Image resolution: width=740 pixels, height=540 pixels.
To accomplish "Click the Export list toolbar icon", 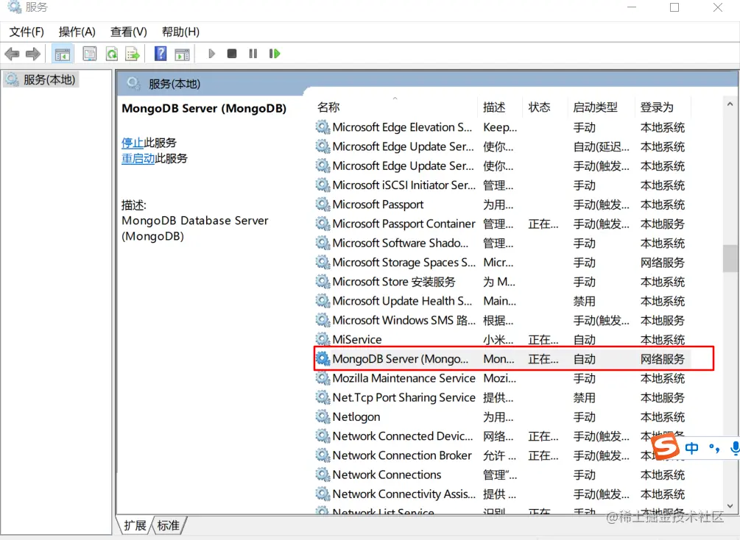I will point(133,54).
